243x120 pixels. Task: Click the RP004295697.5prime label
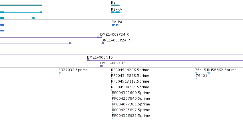[131, 110]
